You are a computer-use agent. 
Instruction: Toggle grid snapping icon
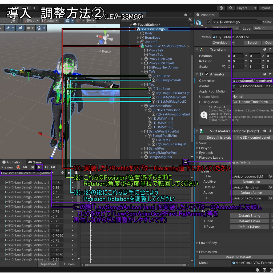tap(67, 21)
